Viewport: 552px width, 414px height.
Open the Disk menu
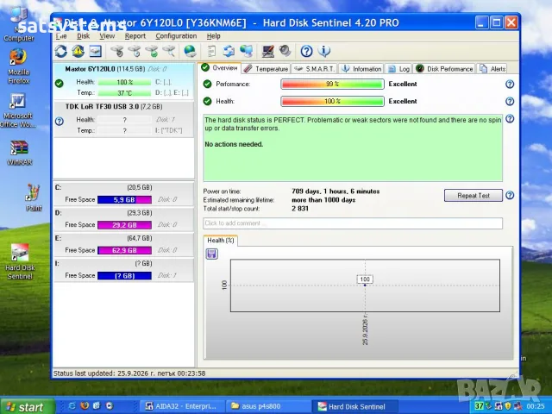coord(84,36)
